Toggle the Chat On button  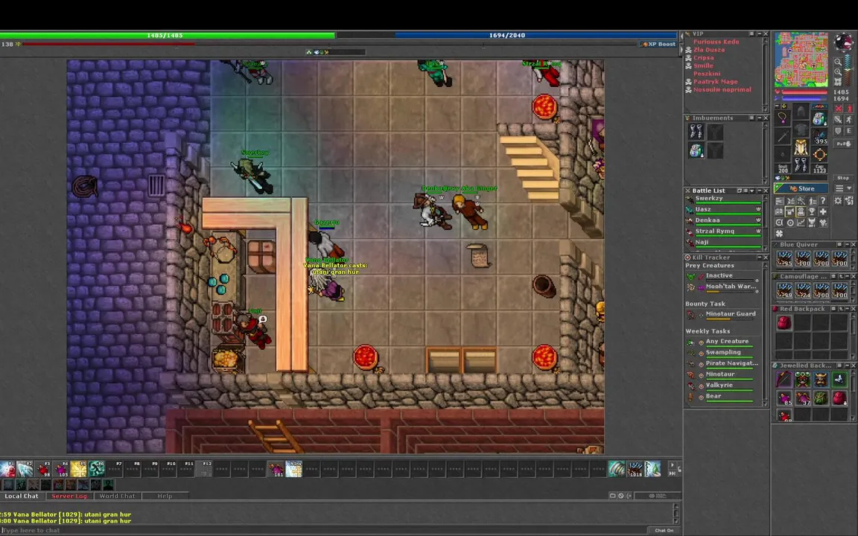(x=664, y=530)
